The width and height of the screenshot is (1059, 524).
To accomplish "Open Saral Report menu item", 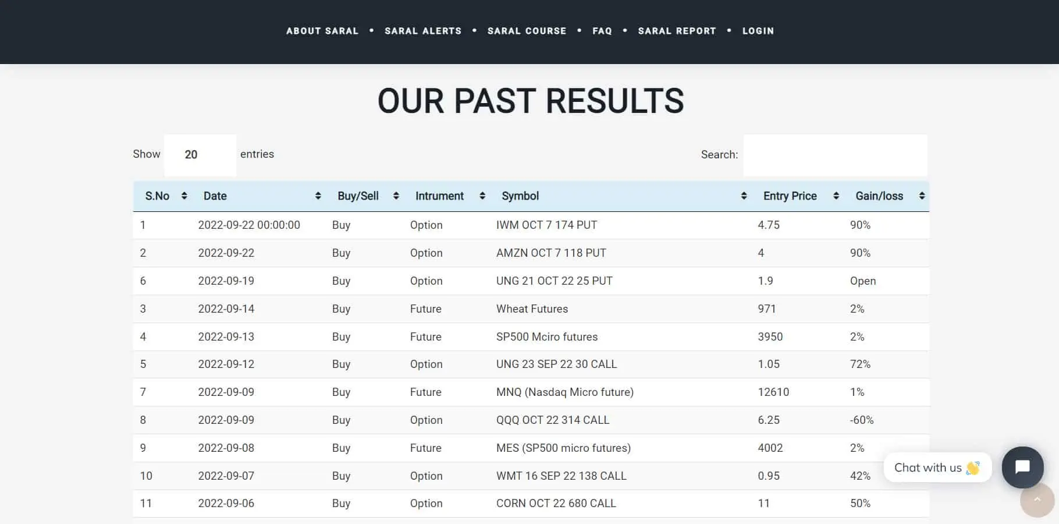I will (677, 31).
